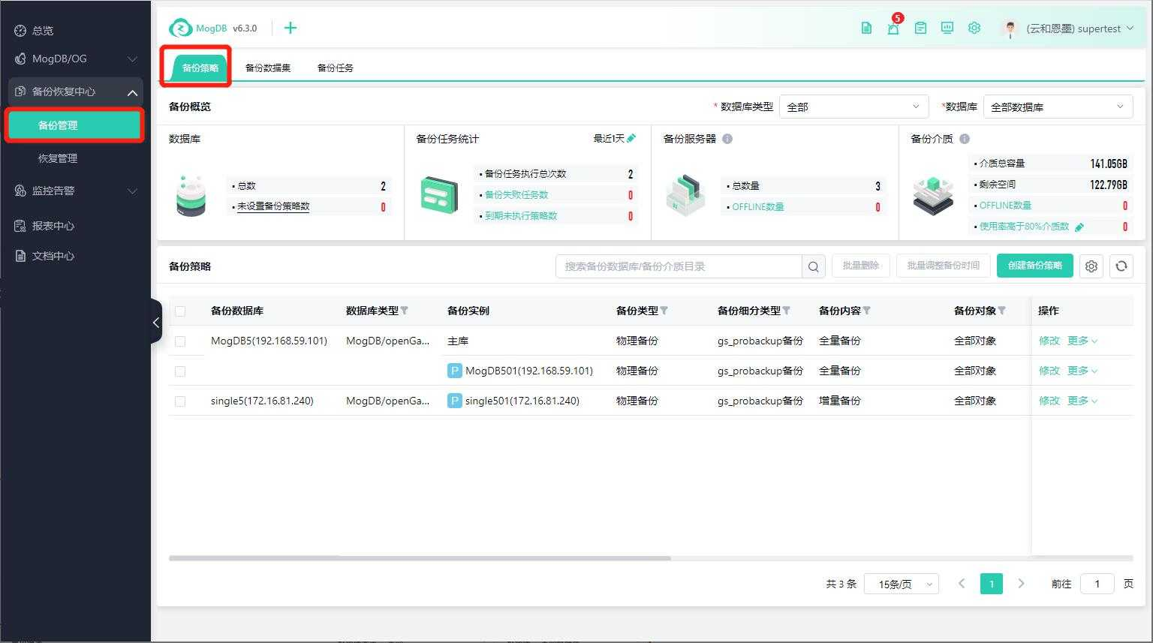Click info icon next to 备份服务器

pyautogui.click(x=727, y=139)
